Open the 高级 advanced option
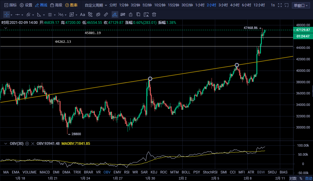313x181 pixels. [56, 5]
